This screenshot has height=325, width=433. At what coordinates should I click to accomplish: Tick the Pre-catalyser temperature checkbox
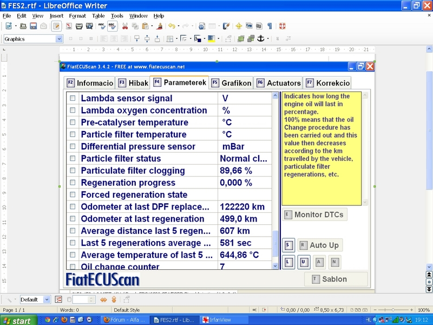click(73, 122)
